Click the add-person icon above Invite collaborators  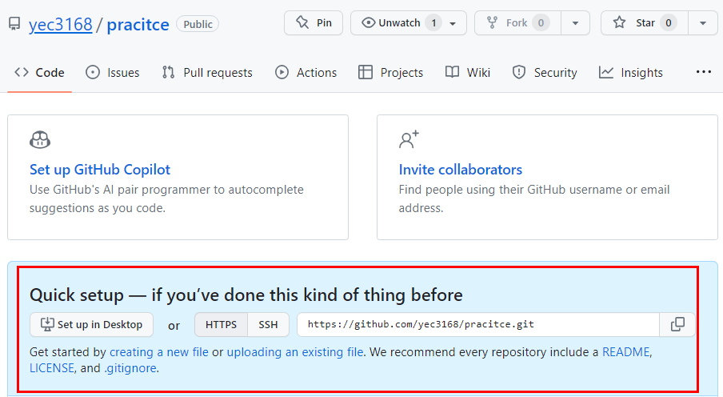(409, 139)
